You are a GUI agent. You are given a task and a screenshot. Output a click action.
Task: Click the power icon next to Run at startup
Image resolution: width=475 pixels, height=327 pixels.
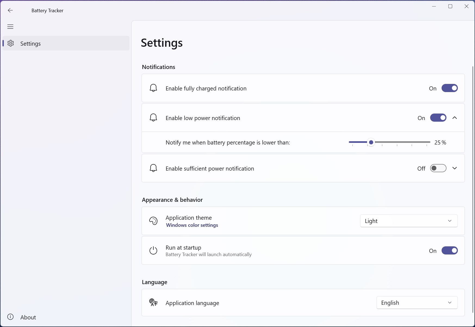point(153,250)
